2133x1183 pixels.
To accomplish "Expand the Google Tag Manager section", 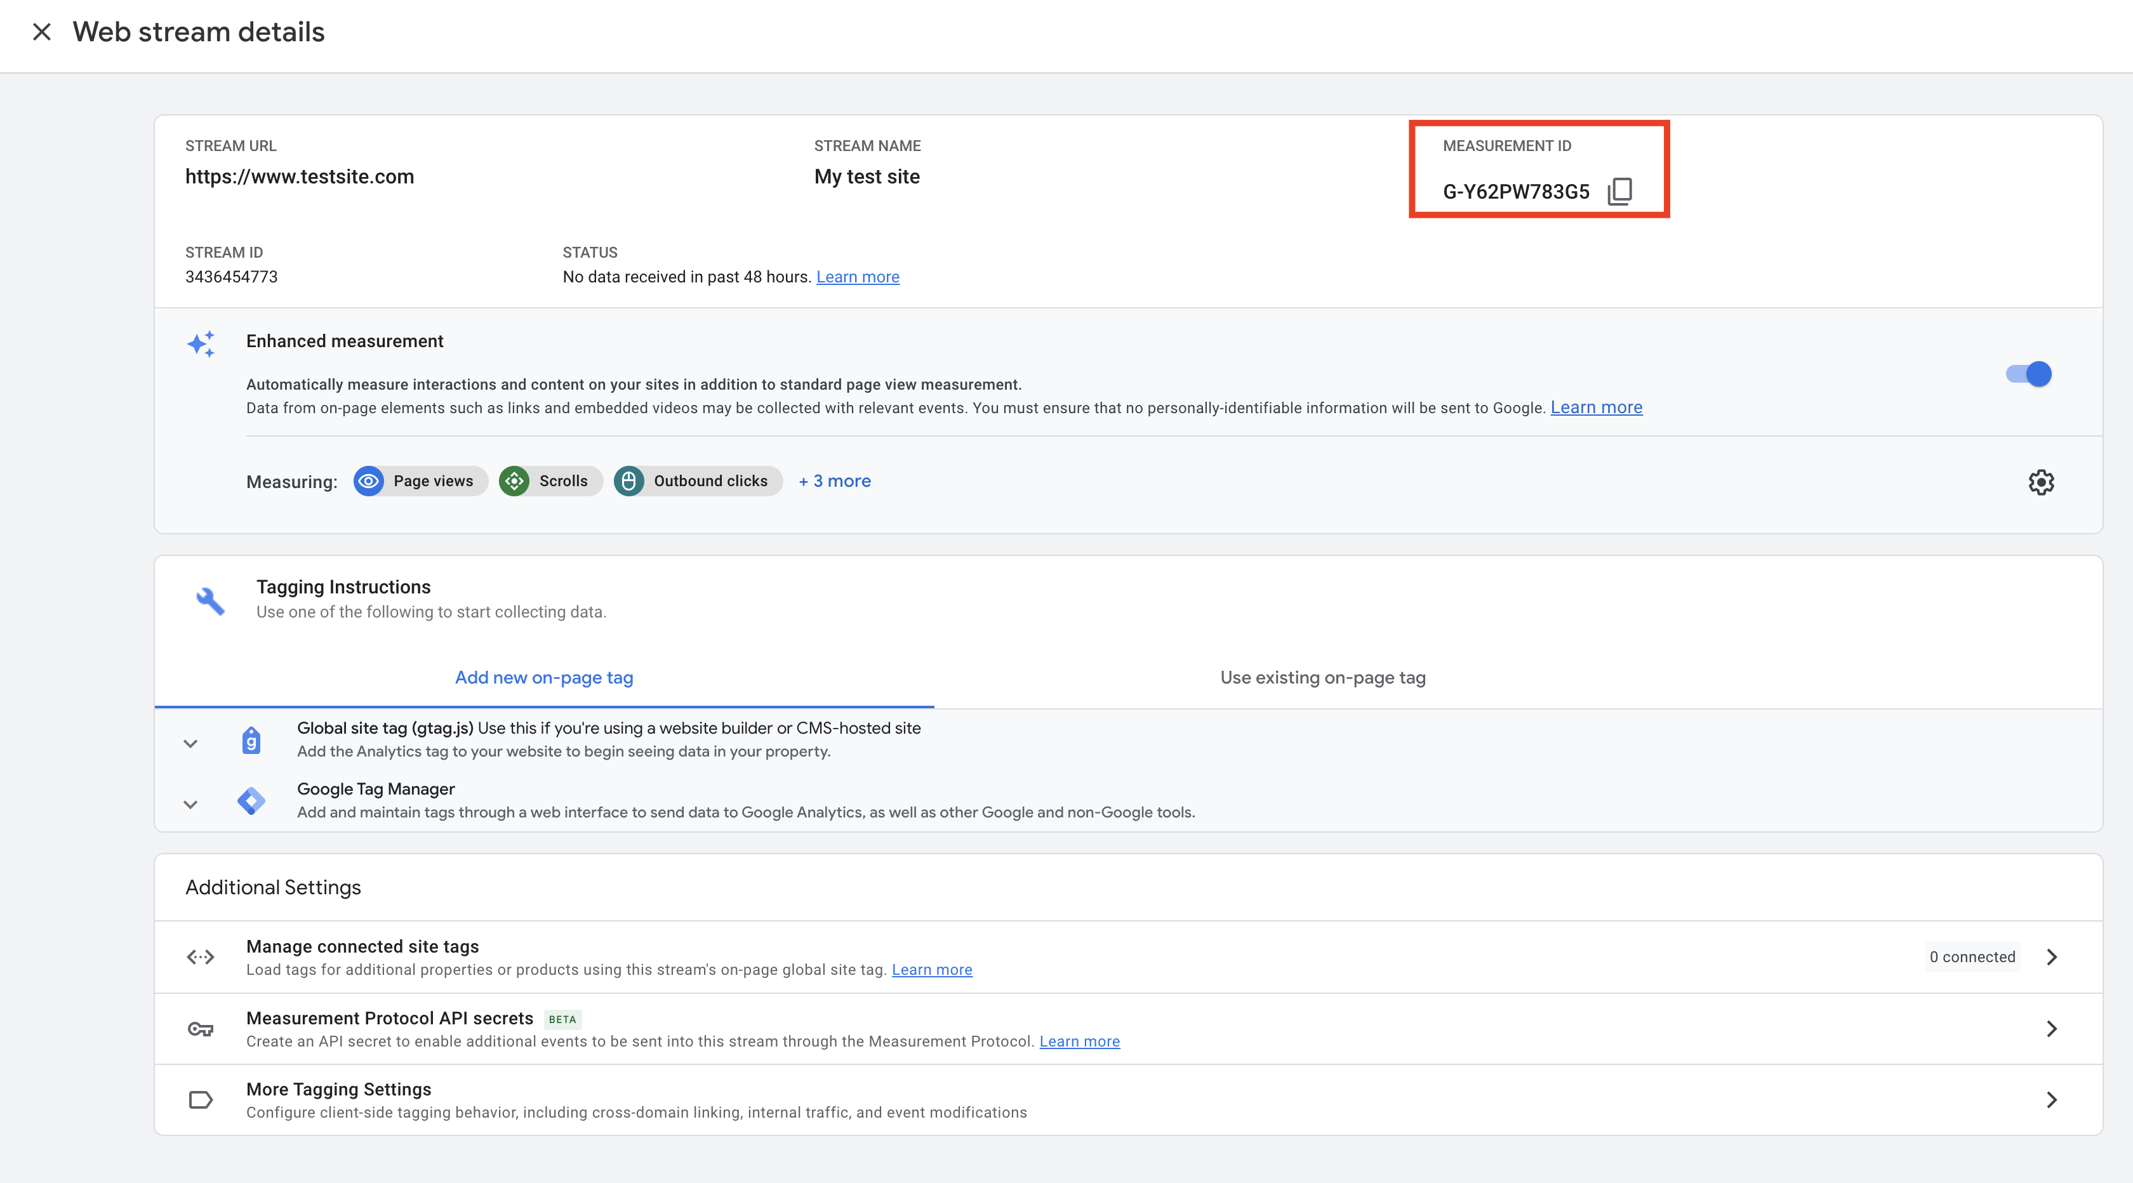I will 190,805.
